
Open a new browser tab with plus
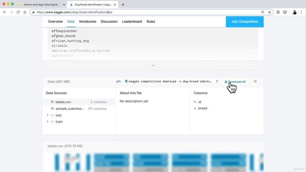123,4
